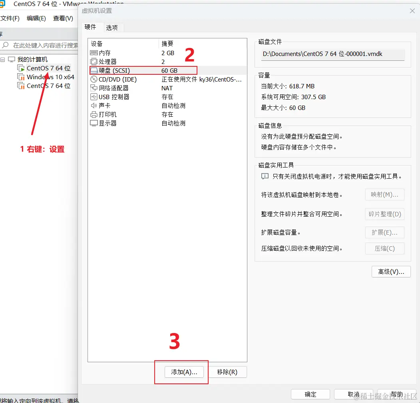Click the 添加(A)... button
420x403 pixels.
coord(184,372)
